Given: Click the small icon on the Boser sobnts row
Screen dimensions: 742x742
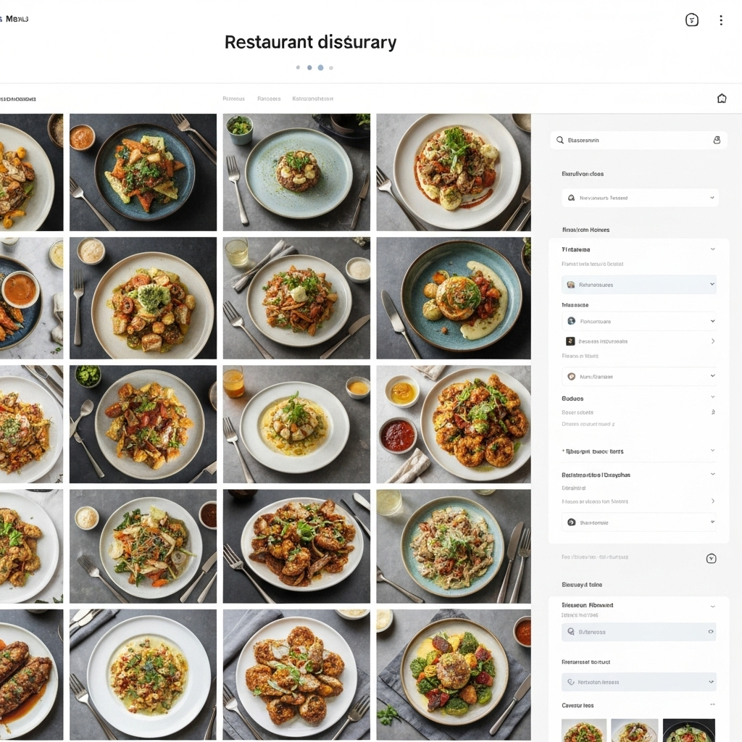Looking at the screenshot, I should coord(713,412).
